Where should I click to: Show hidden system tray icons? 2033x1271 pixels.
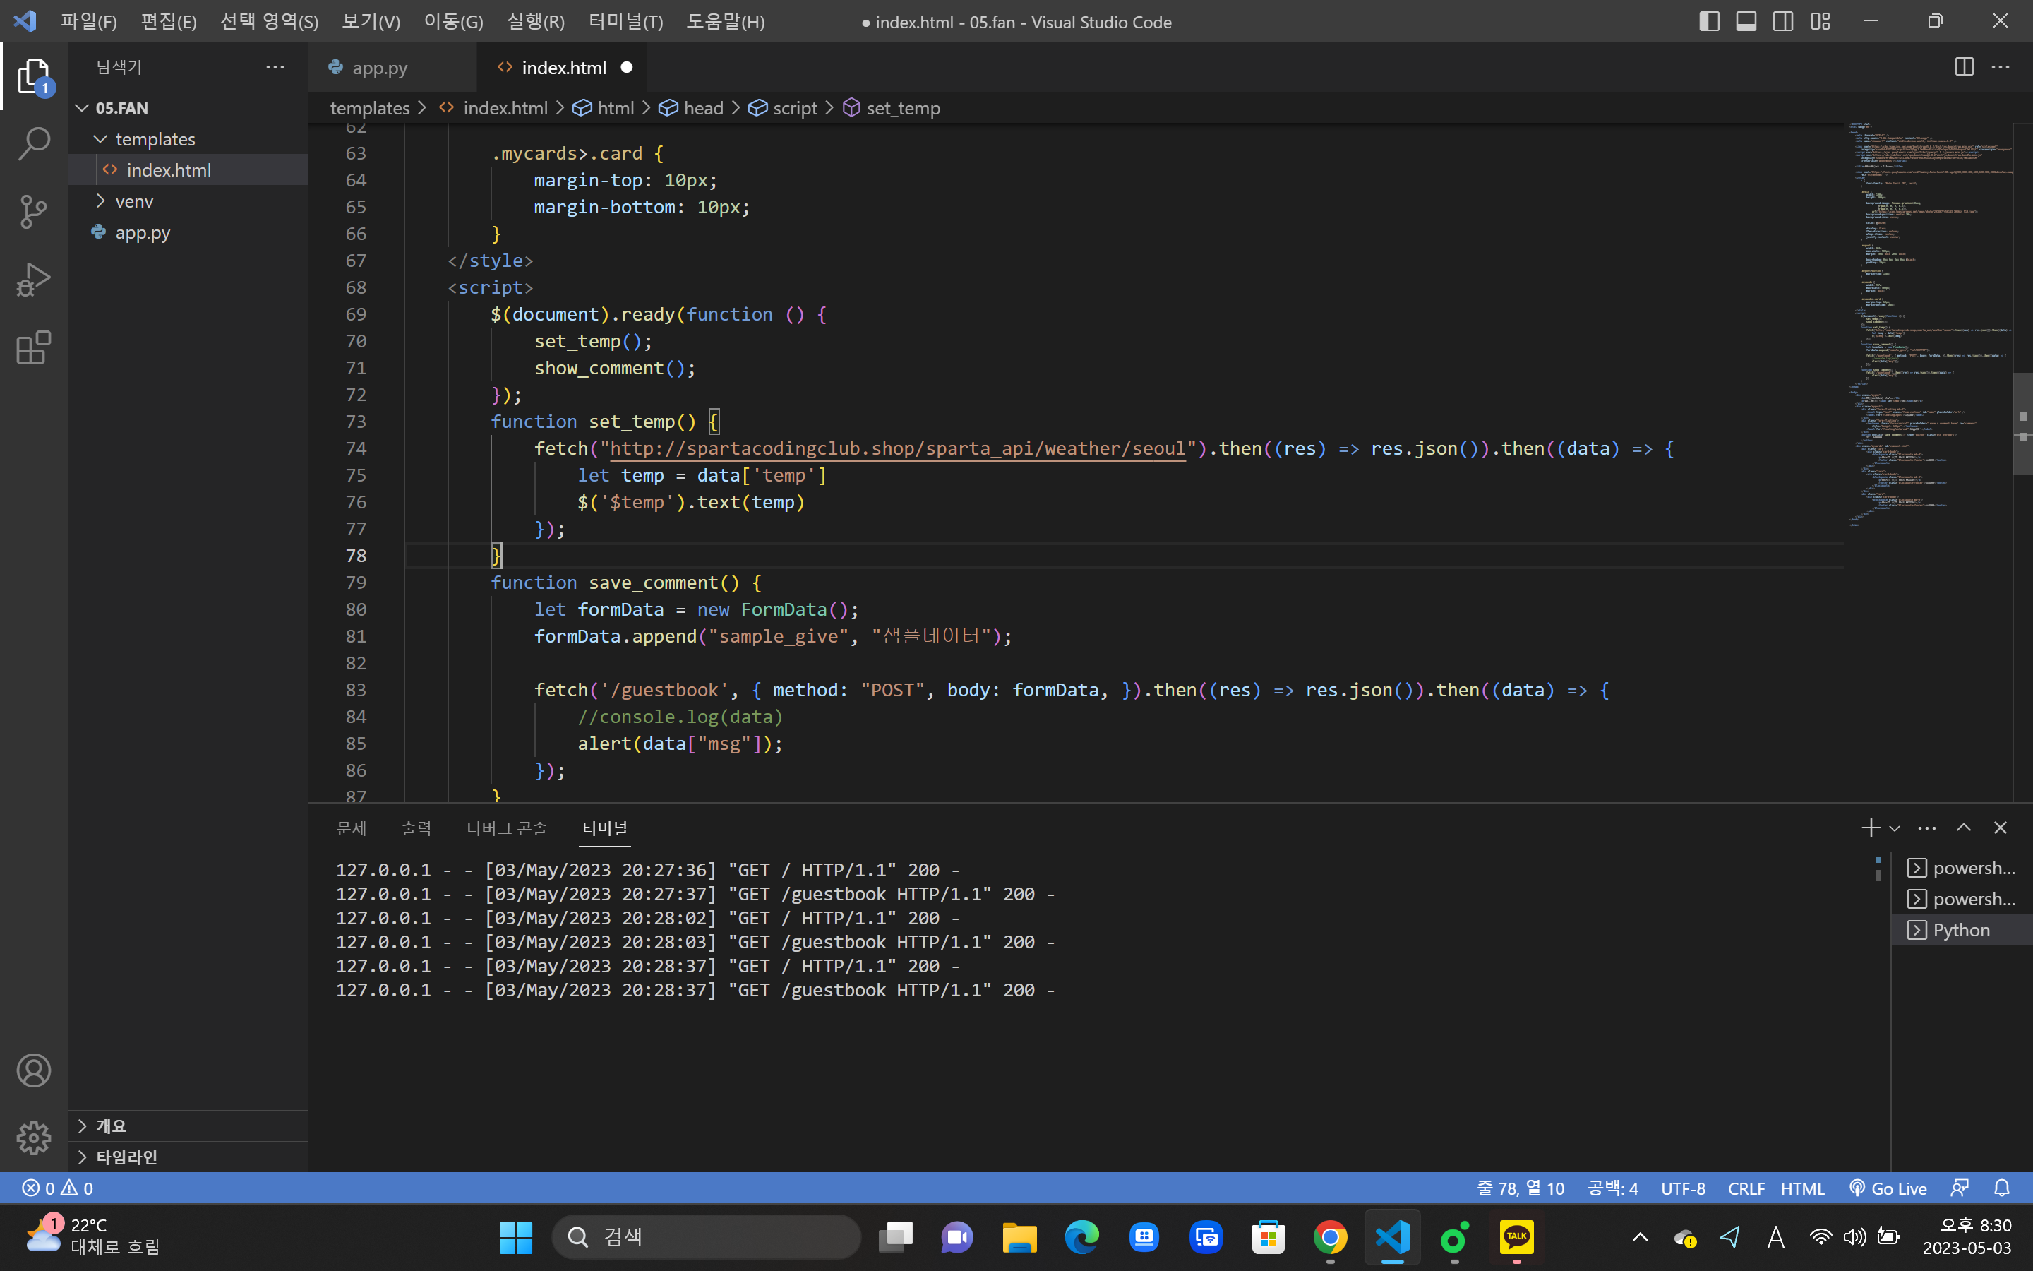pyautogui.click(x=1640, y=1236)
